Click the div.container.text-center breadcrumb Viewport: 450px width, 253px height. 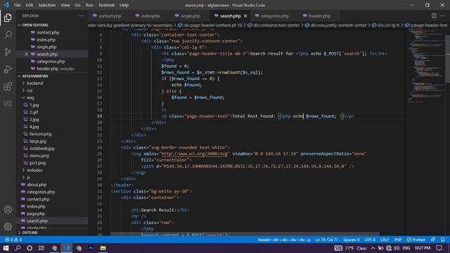[x=276, y=25]
